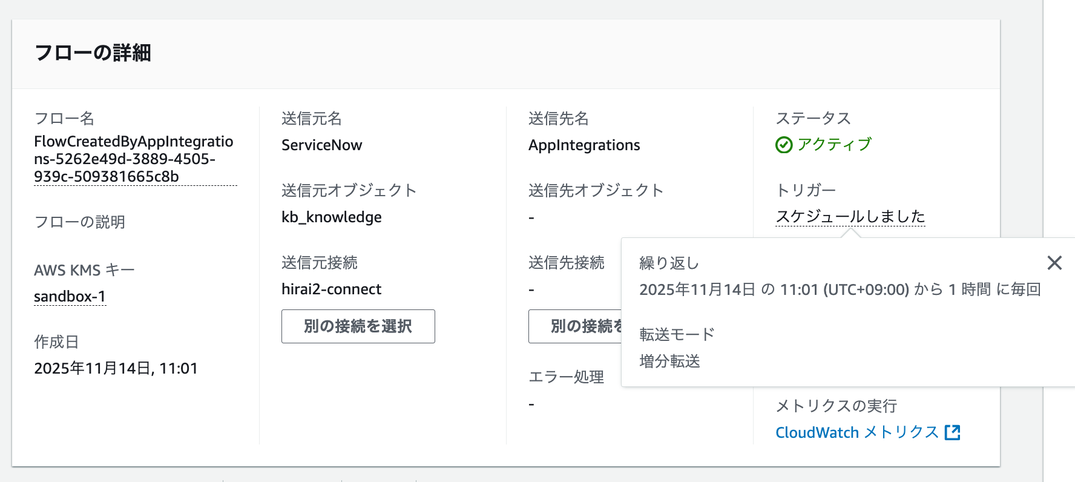Click the 送信元接続 label
This screenshot has width=1075, height=482.
[320, 263]
